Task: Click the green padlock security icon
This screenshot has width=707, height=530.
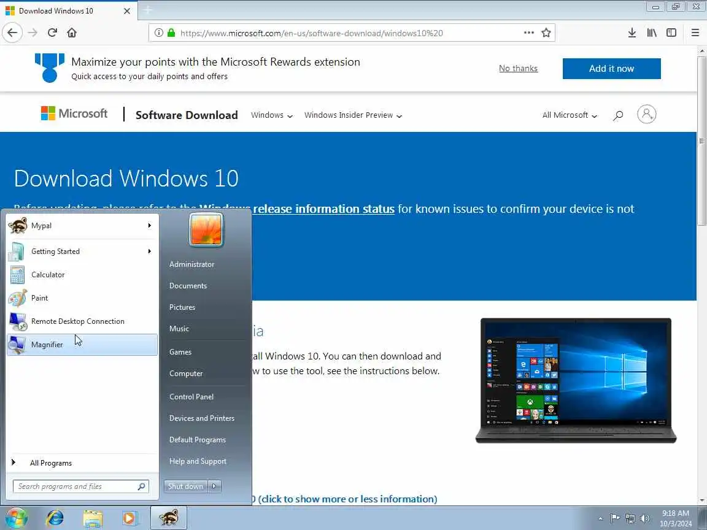Action: click(x=171, y=33)
